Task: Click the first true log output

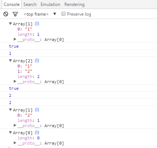Action: tap(14, 46)
